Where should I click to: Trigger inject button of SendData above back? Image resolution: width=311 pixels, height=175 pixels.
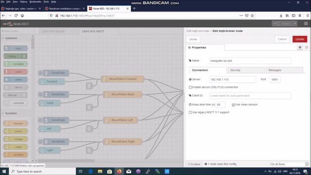(x=40, y=94)
